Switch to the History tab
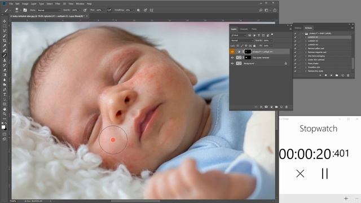This screenshot has width=361, height=203. pos(298,28)
